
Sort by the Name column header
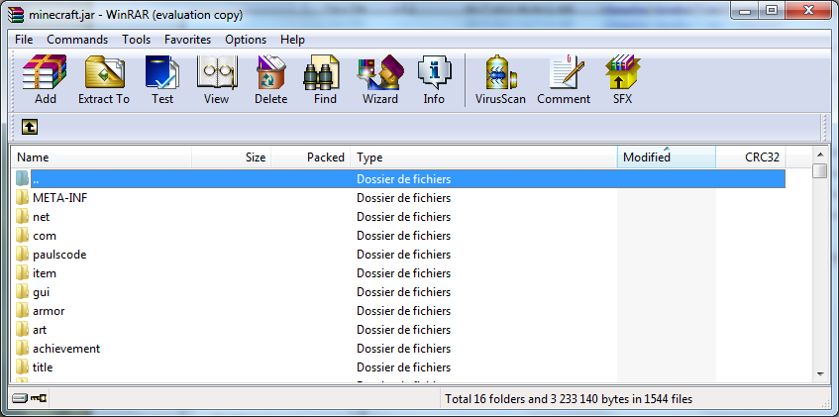pyautogui.click(x=102, y=157)
